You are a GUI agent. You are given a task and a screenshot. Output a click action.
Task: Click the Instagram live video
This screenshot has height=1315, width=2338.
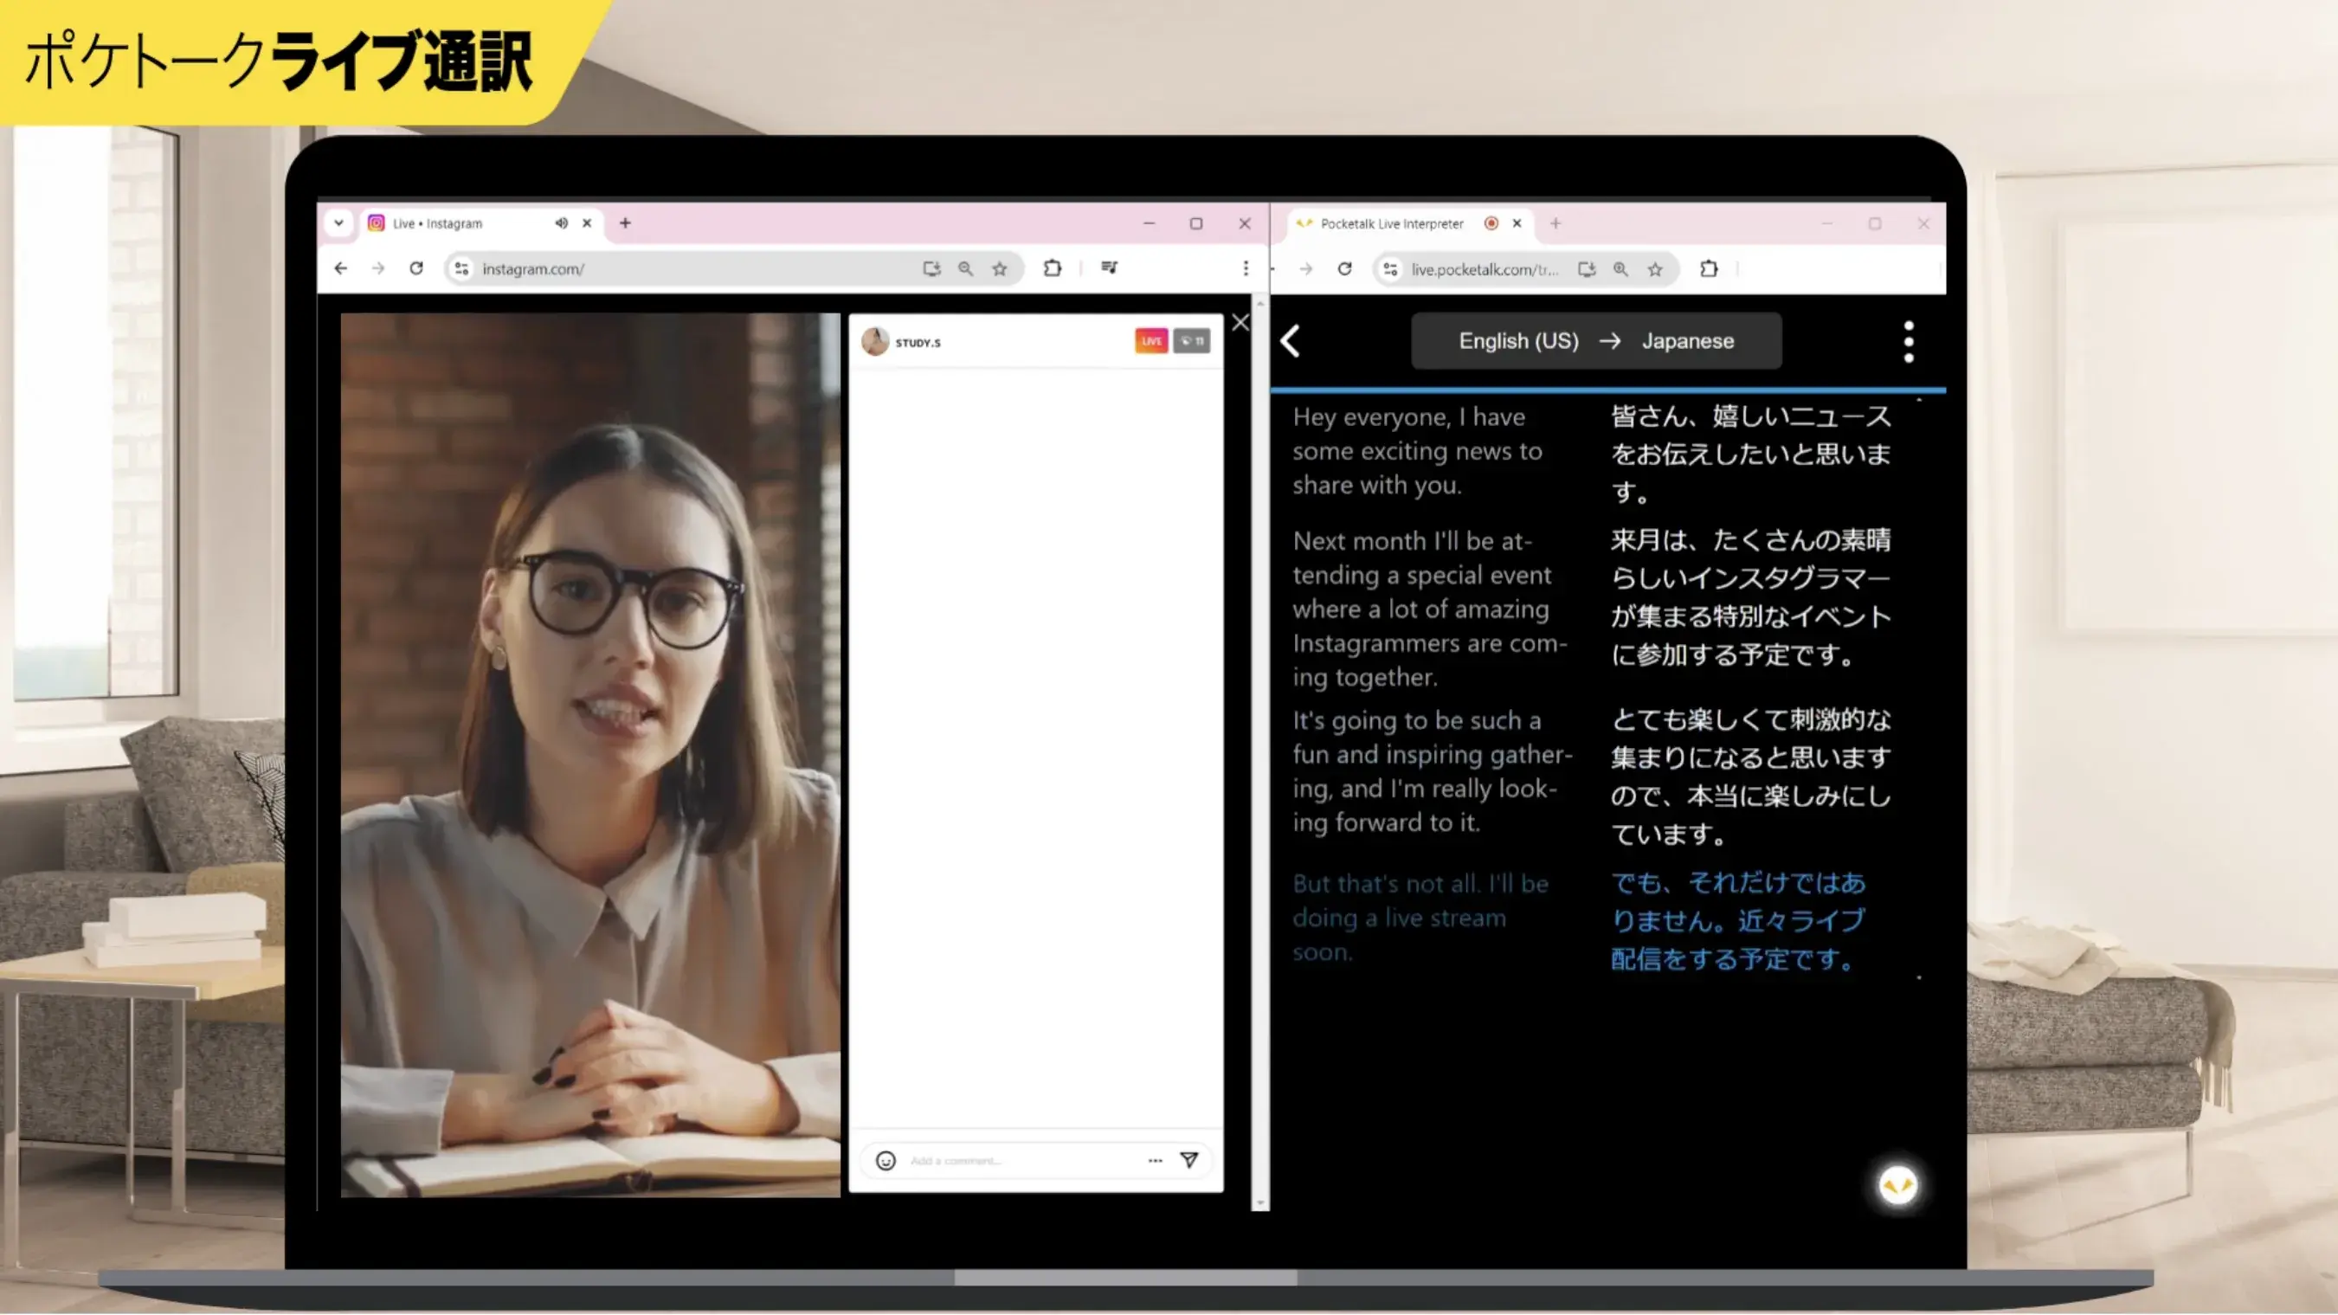(590, 755)
